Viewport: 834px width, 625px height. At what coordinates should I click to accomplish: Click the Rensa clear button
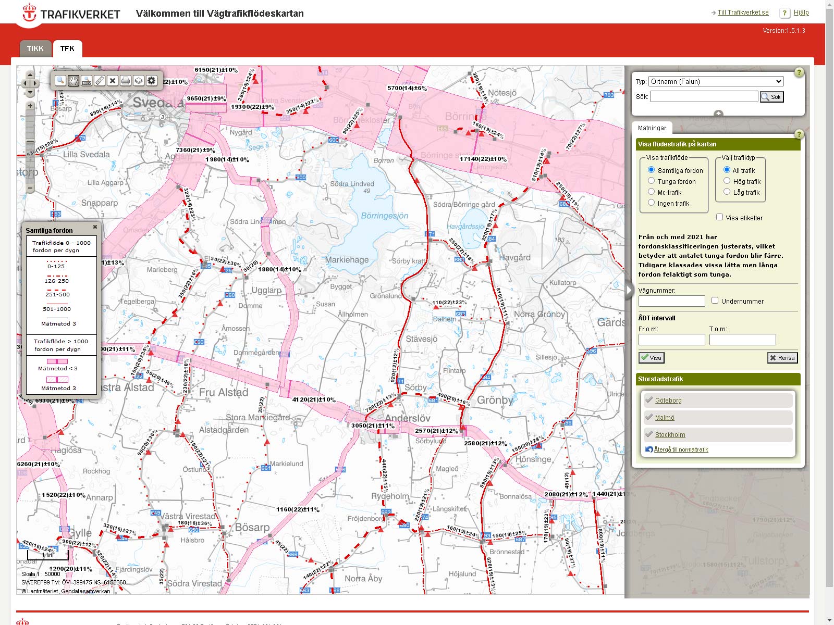[x=782, y=358]
